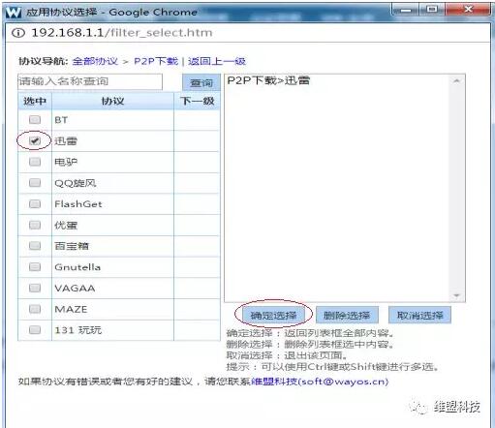Select the P2P下载>迅雷 list entry
Screen dimensions: 495x428
click(x=268, y=80)
